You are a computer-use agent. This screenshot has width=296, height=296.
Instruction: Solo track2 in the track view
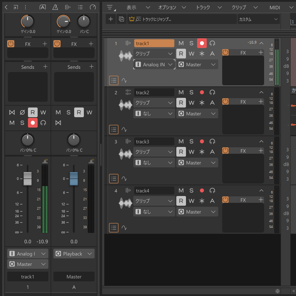191,92
